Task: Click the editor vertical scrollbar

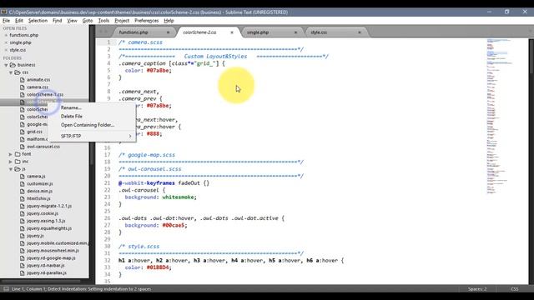Action: tap(531, 56)
